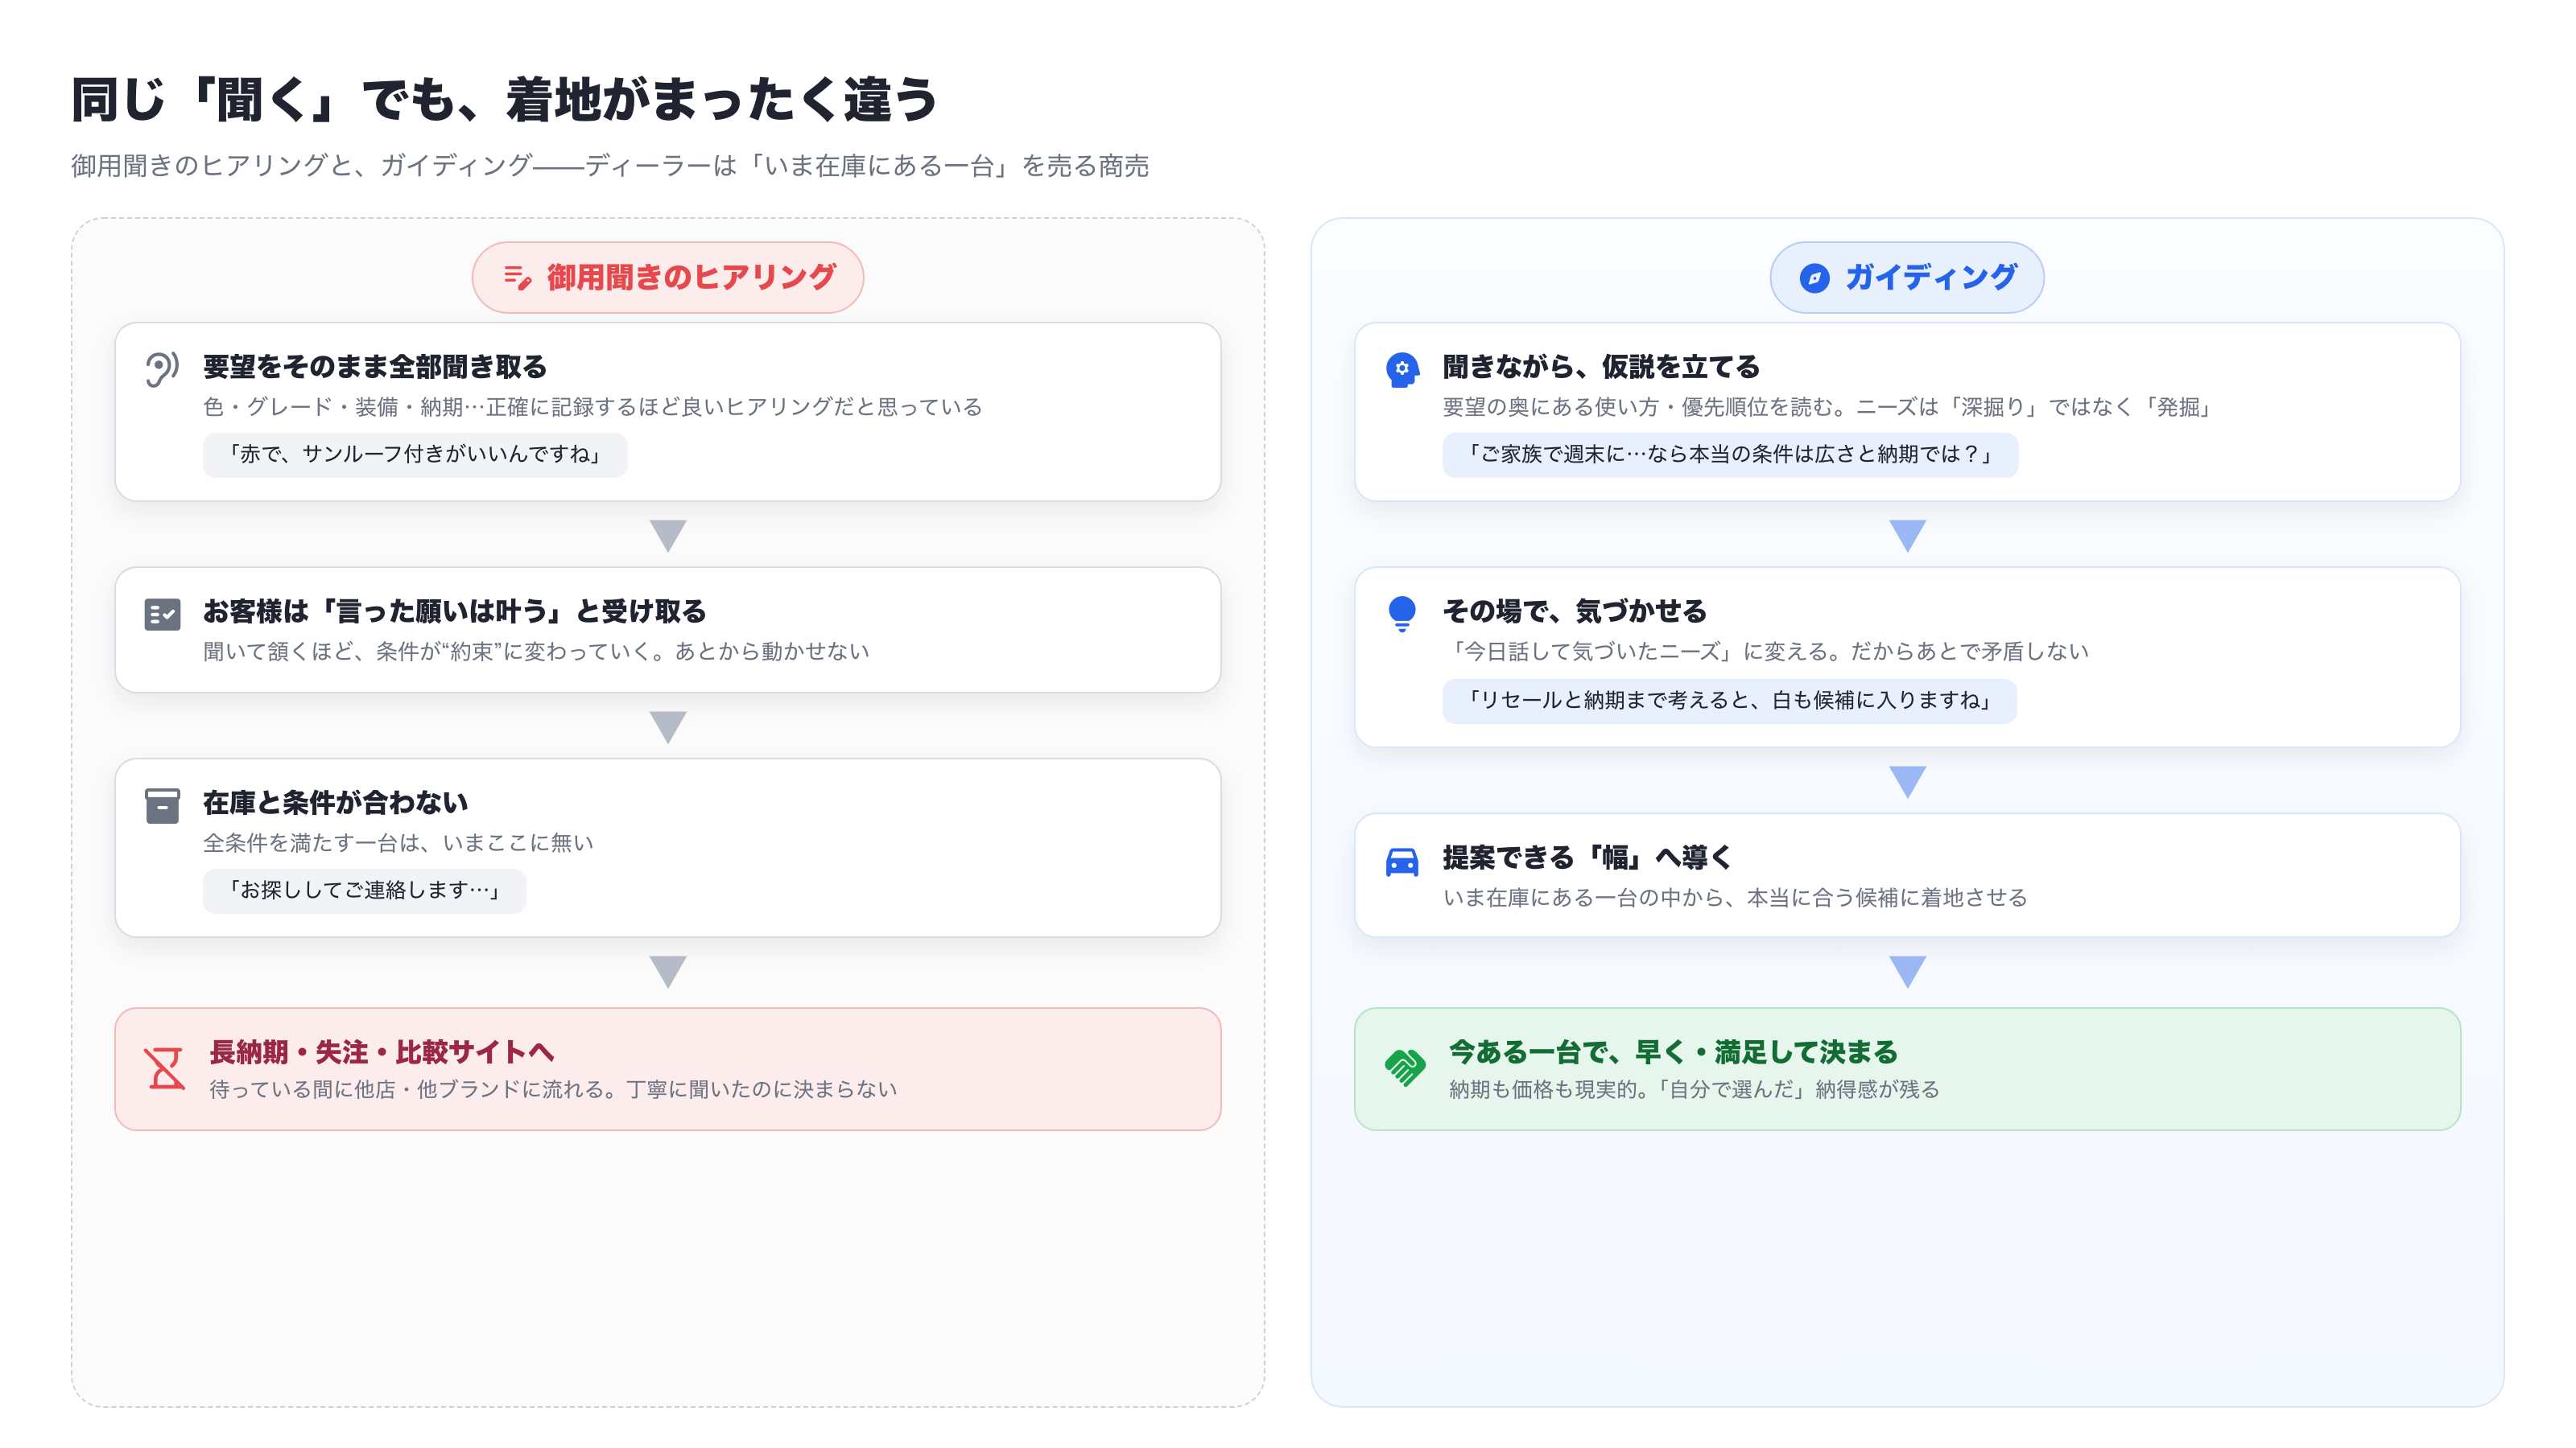Select the ガイディング header pill
This screenshot has height=1448, width=2576.
click(1907, 277)
